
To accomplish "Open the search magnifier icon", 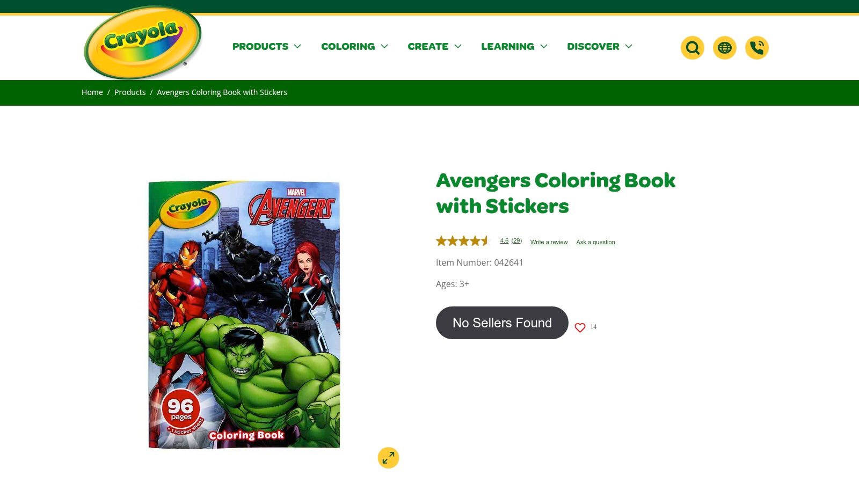I will tap(692, 48).
